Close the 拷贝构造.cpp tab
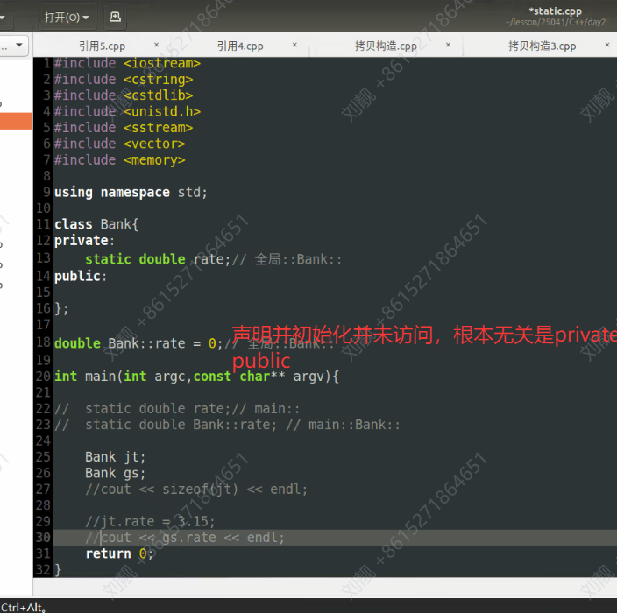The image size is (617, 613). pyautogui.click(x=448, y=45)
